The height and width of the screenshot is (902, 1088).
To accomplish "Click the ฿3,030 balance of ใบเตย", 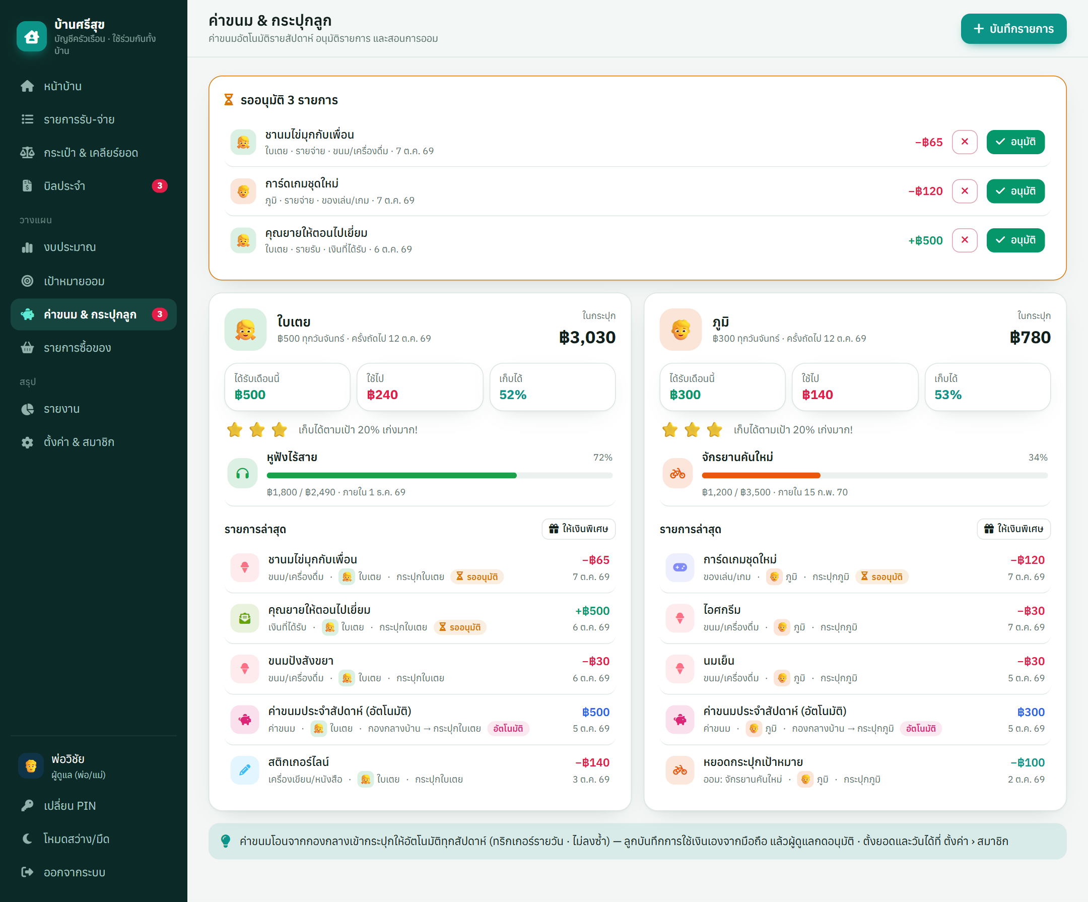I will click(x=587, y=338).
